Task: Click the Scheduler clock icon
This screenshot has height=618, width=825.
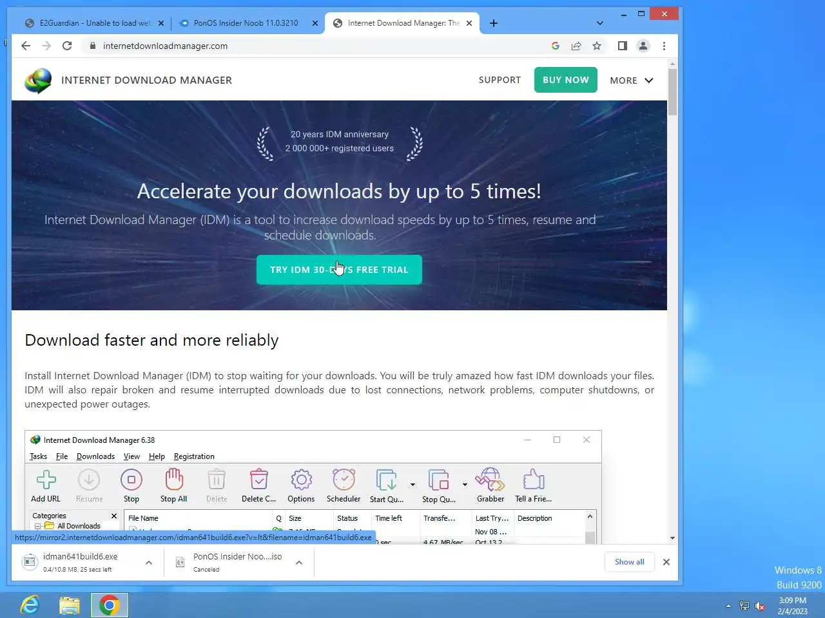Action: [x=344, y=480]
